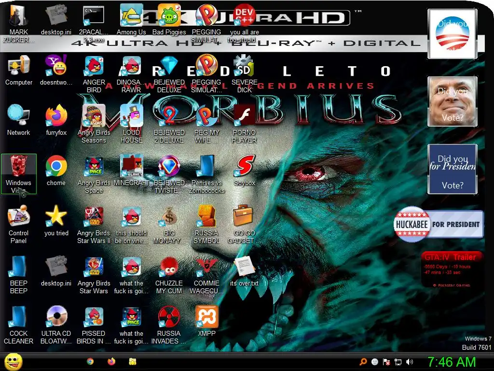Click the GTA:IV Trailer countdown gadget

[452, 270]
